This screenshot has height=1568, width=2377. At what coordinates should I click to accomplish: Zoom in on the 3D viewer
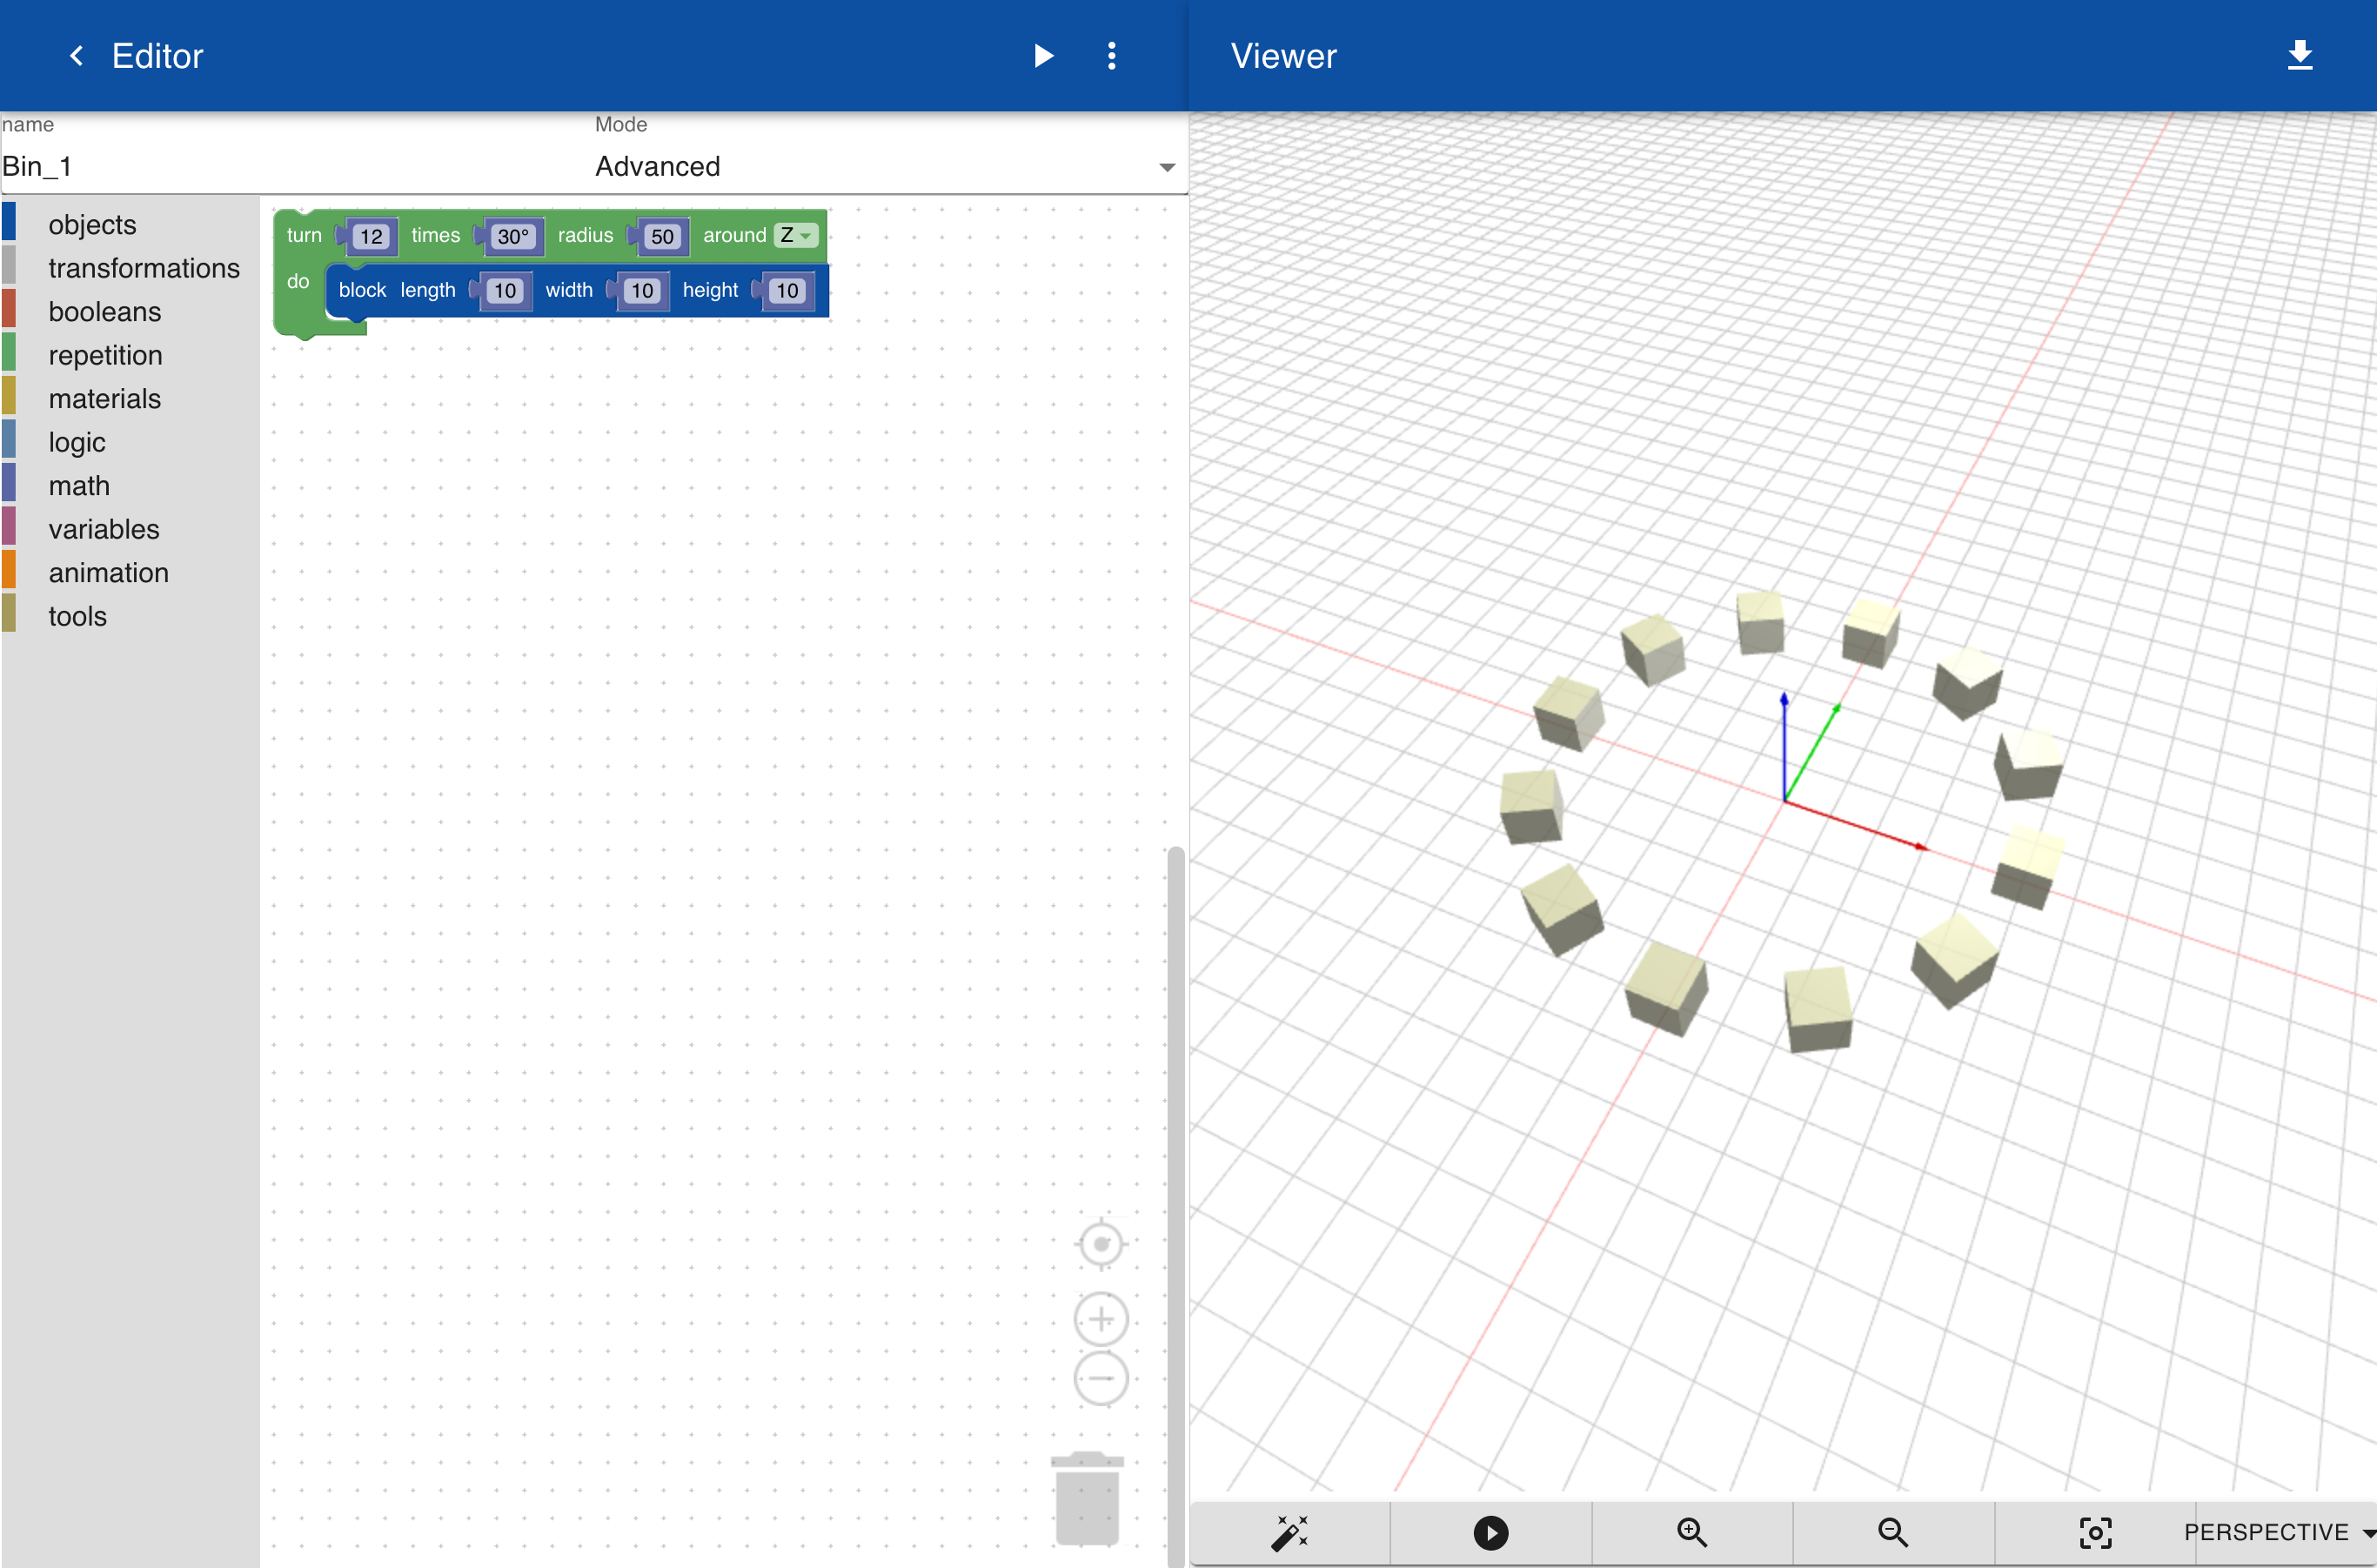(1691, 1532)
